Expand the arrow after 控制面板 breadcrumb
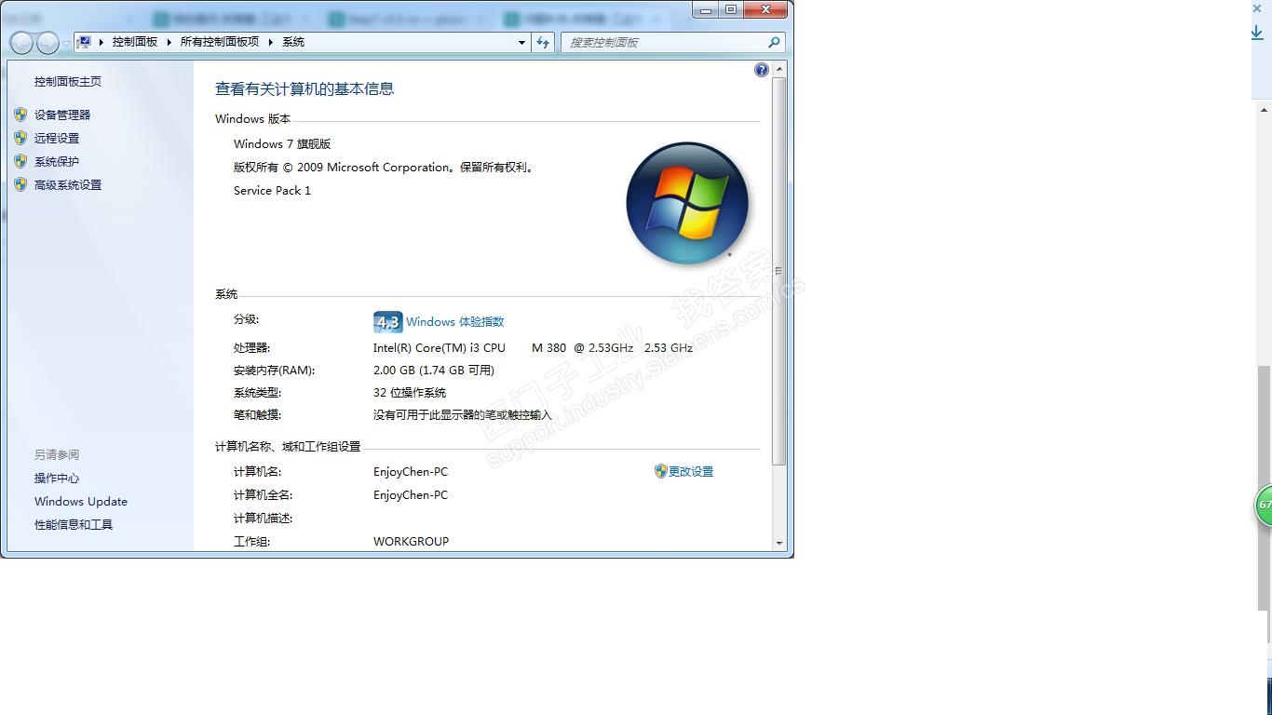Image resolution: width=1272 pixels, height=715 pixels. coord(169,42)
